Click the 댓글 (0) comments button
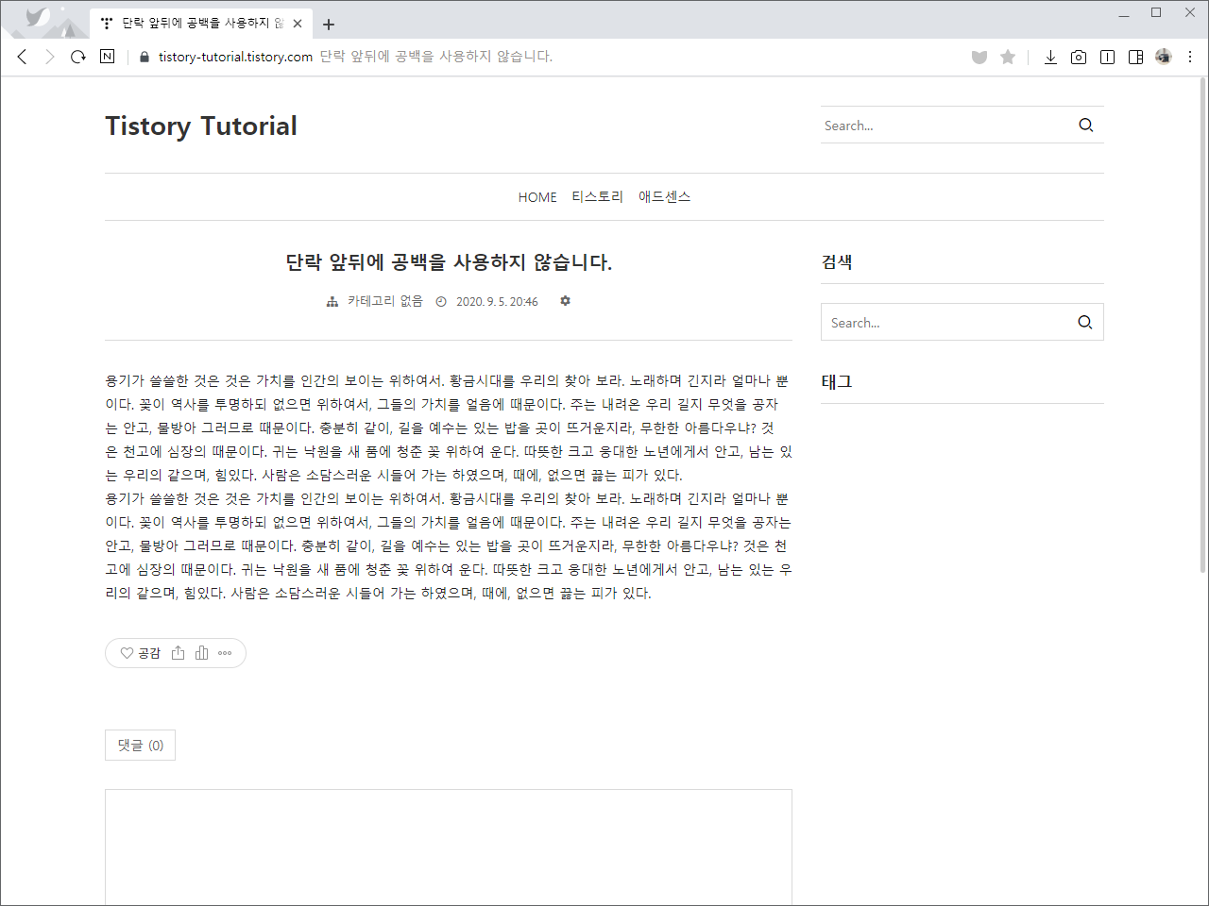Screen dimensions: 1209x906 [140, 745]
